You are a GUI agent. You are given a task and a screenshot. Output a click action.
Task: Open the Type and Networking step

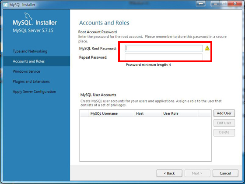(30, 51)
